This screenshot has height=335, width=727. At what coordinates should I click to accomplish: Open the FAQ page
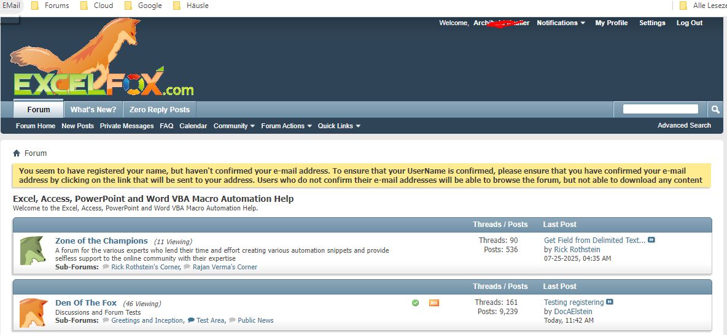[166, 126]
